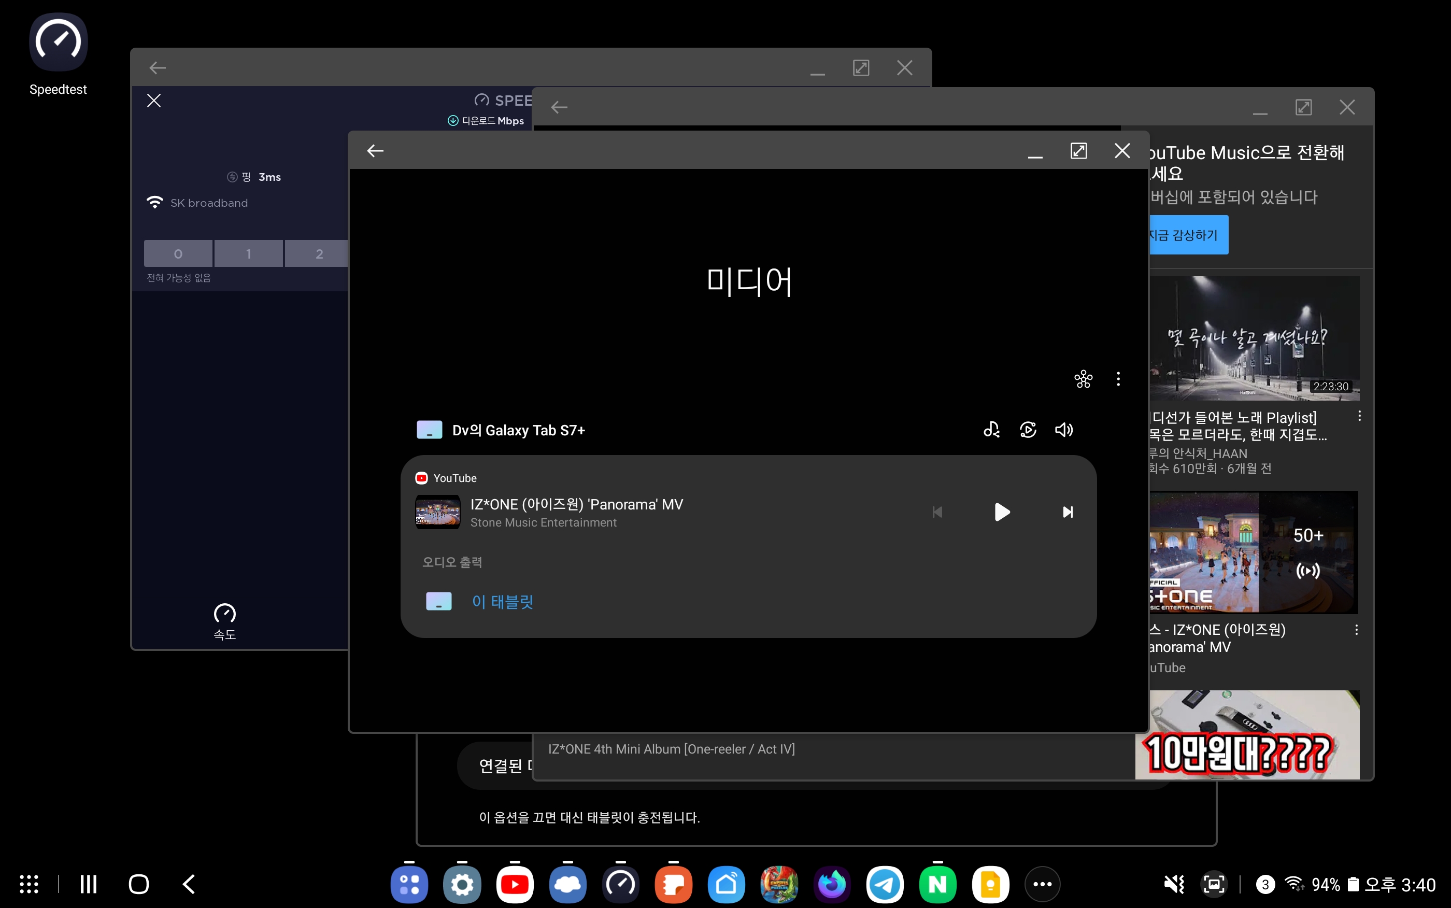1451x908 pixels.
Task: Select rating 0 in Speedtest survey
Action: pos(178,253)
